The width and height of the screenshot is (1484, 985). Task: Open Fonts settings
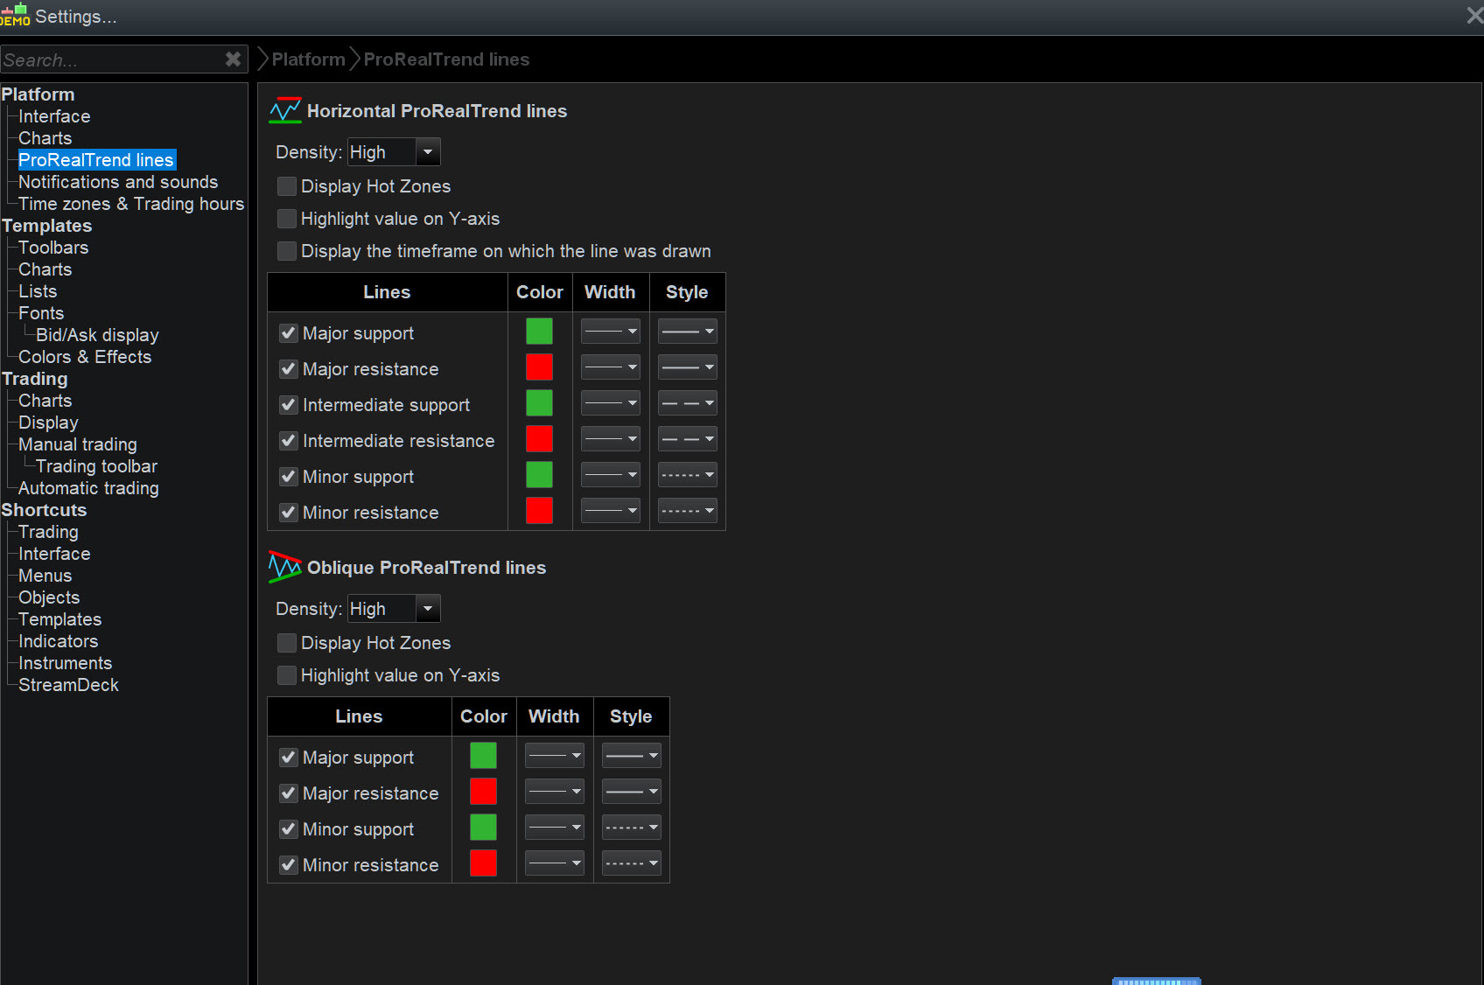[41, 313]
